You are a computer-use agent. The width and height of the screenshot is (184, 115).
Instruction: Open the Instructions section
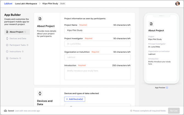coord(15,52)
